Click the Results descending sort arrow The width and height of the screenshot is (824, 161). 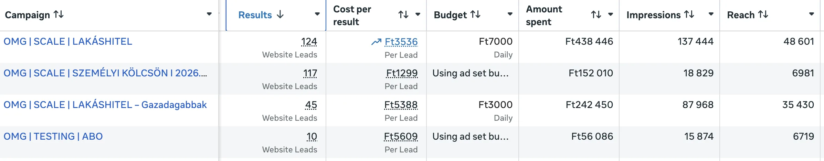click(x=281, y=14)
